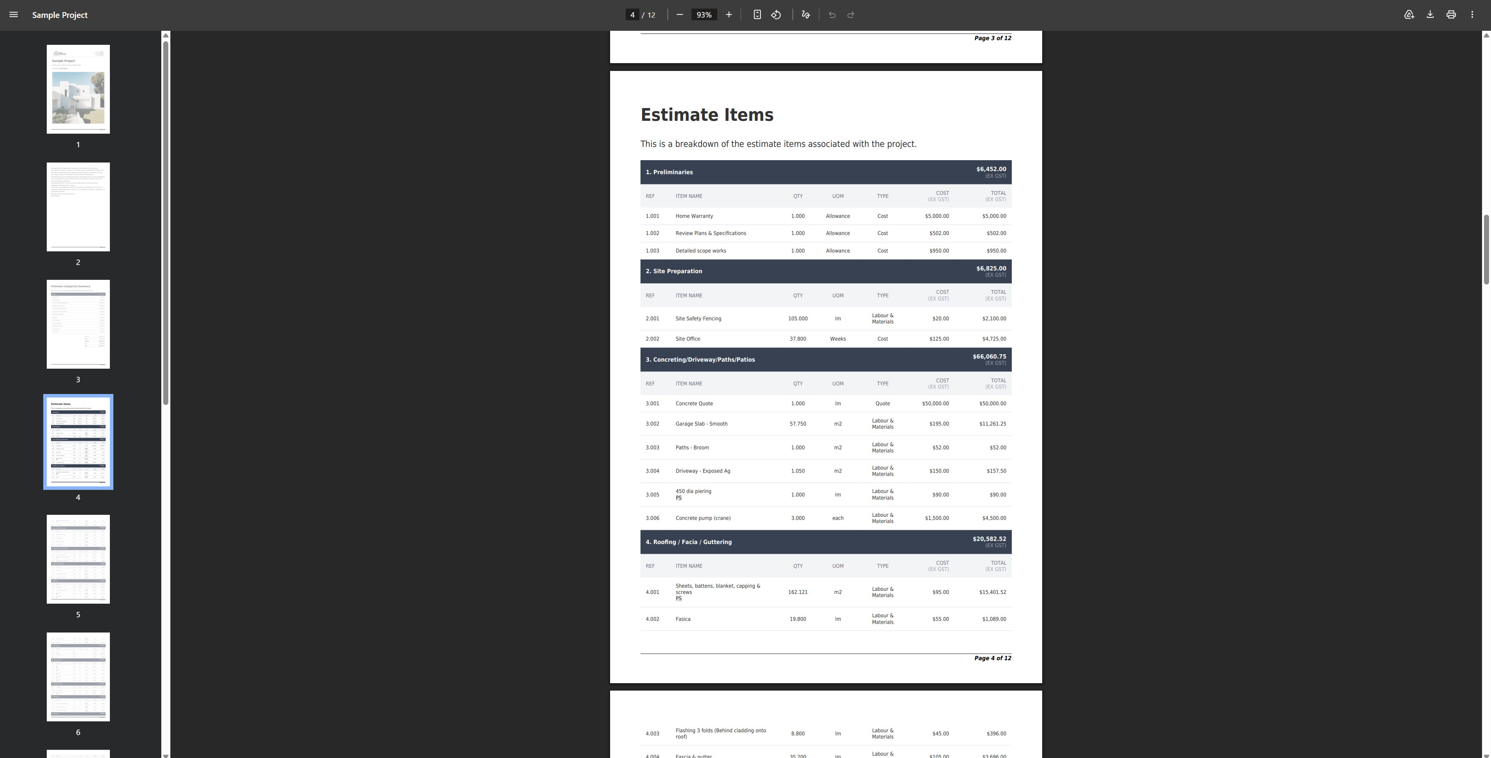1491x758 pixels.
Task: Click the 'Driveway - Exposed Ag' item
Action: tap(703, 471)
